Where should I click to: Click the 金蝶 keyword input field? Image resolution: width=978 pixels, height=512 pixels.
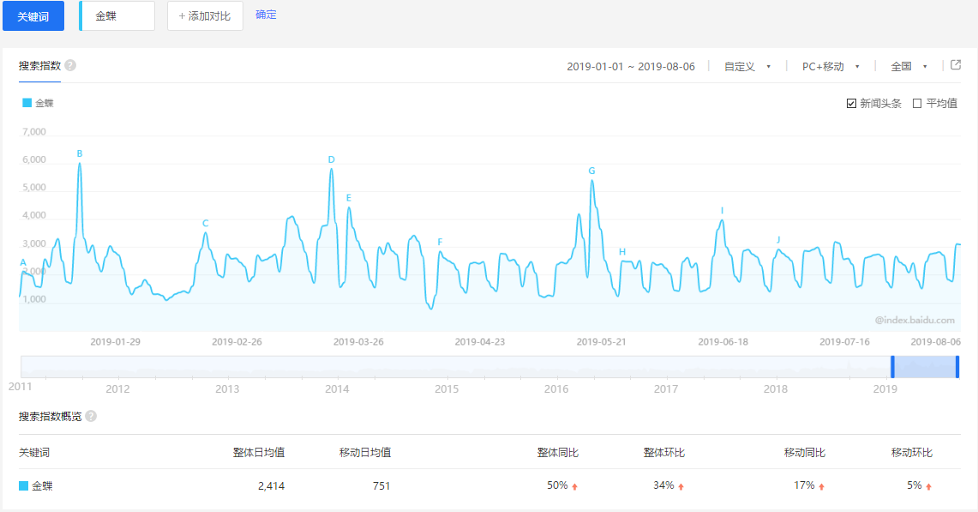coord(117,15)
